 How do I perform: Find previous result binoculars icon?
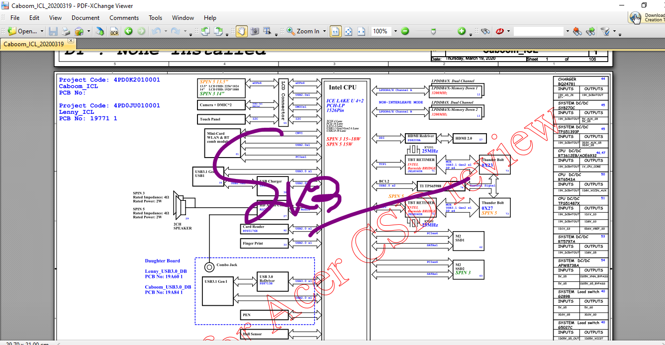point(577,31)
